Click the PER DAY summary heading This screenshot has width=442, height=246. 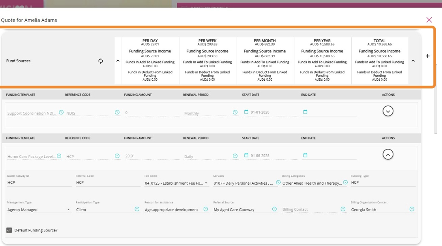(150, 41)
